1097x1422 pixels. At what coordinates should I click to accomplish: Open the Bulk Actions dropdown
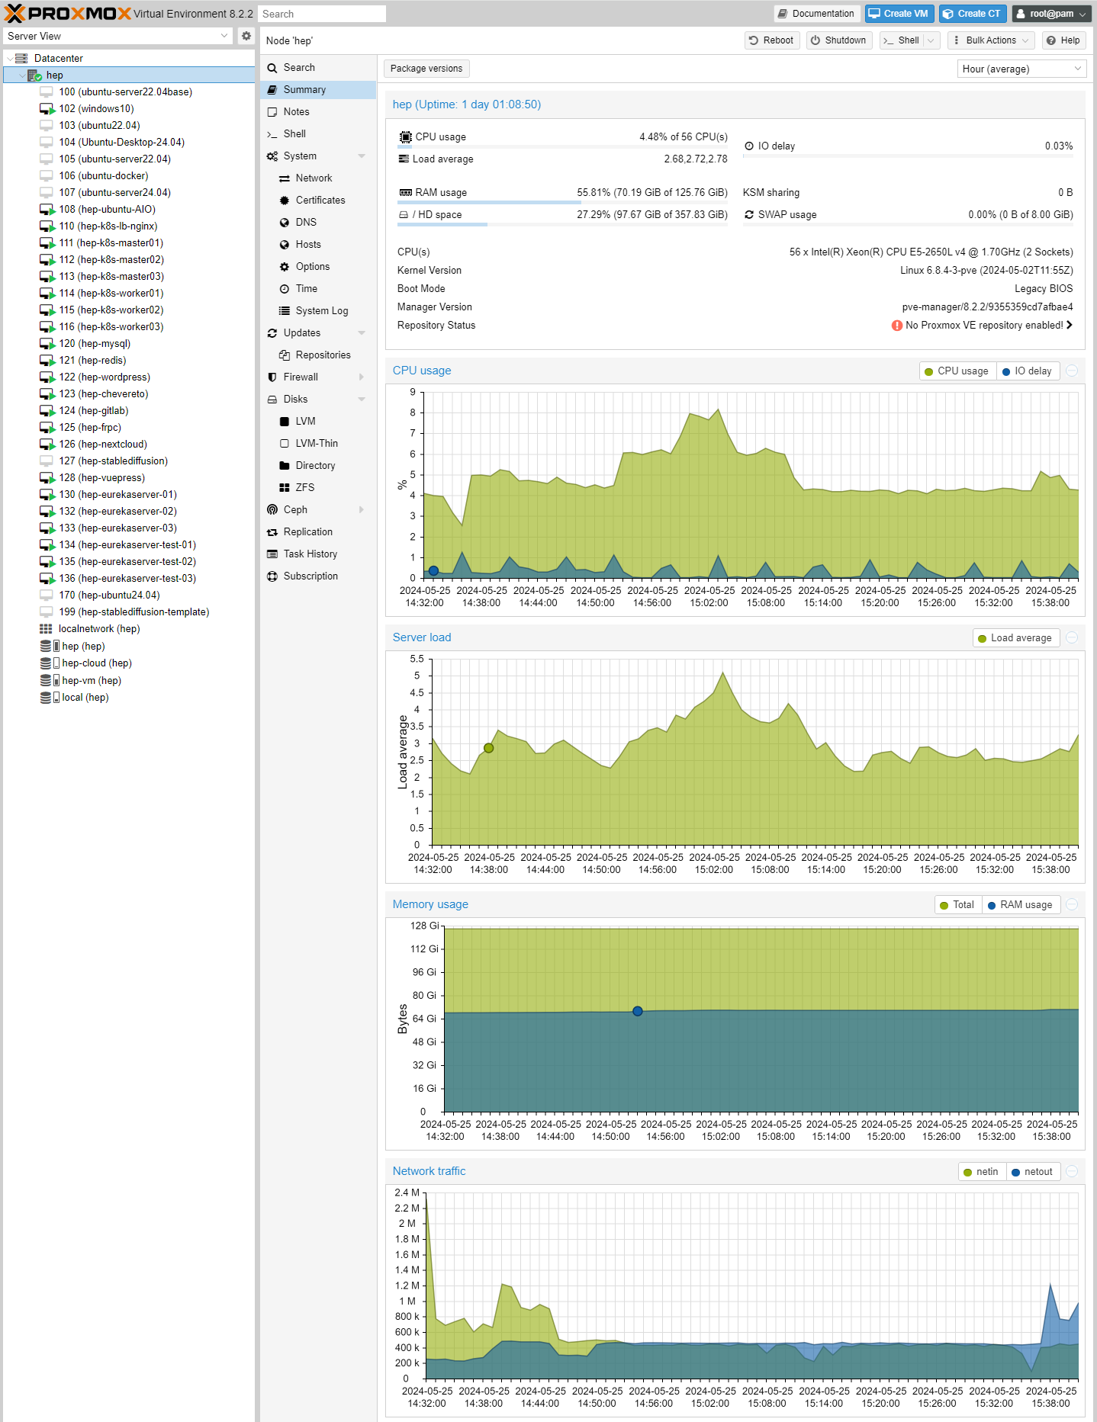point(991,40)
